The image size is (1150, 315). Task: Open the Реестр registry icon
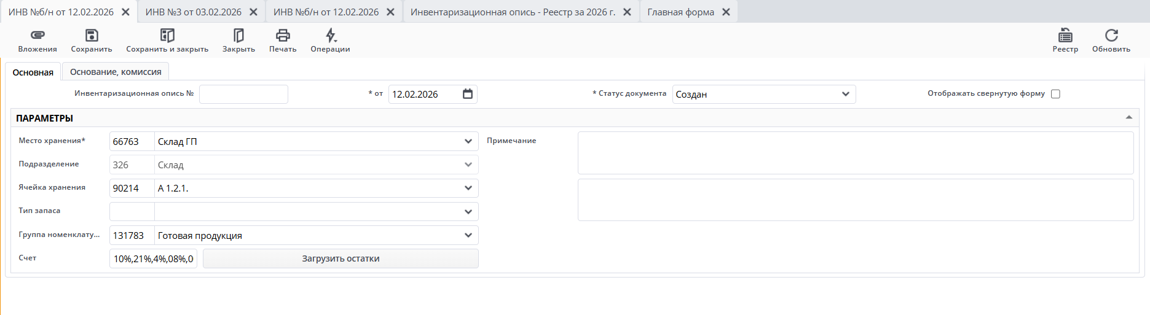1065,36
